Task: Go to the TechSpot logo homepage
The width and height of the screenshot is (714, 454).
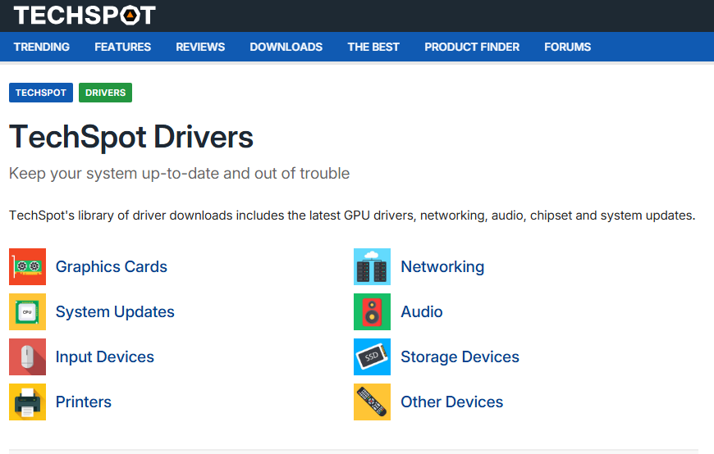Action: pos(85,15)
